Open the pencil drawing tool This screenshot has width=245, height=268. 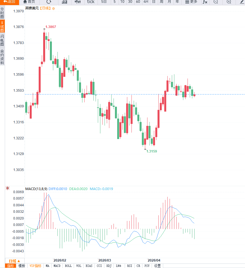[x=242, y=2]
